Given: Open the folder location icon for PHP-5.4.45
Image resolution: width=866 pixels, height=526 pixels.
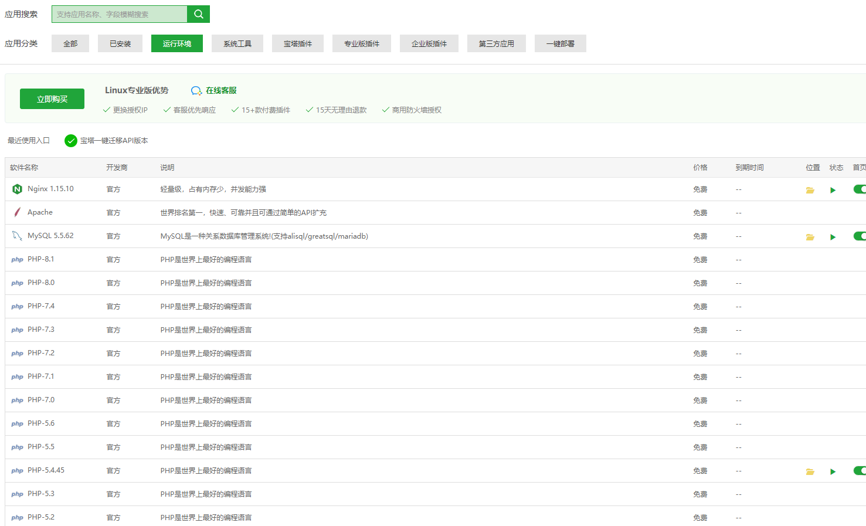Looking at the screenshot, I should [810, 471].
